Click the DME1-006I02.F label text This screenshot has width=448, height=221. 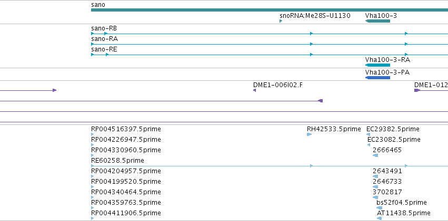click(278, 85)
